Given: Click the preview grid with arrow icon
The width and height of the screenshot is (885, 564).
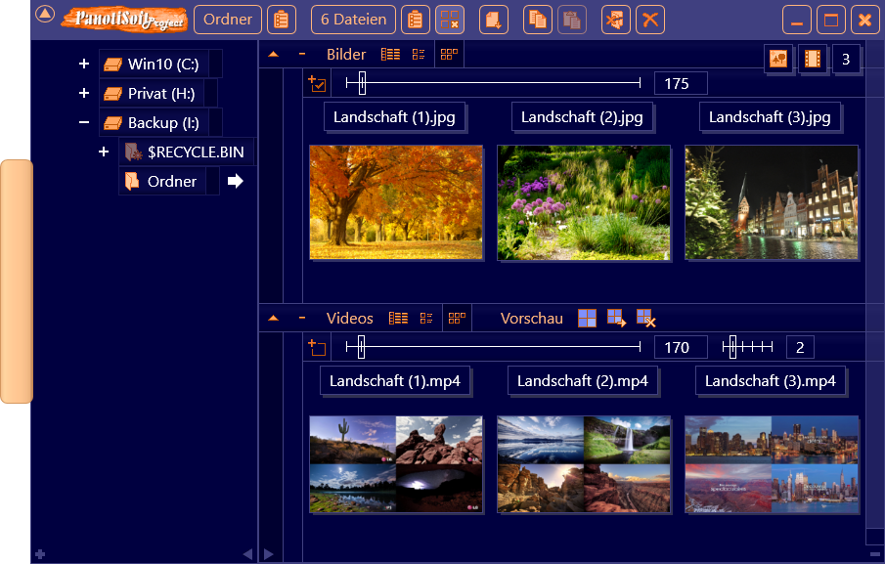Looking at the screenshot, I should [616, 317].
